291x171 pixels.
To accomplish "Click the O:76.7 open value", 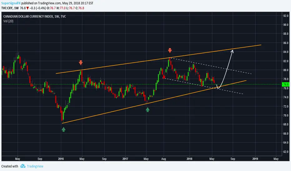I will point(51,8).
